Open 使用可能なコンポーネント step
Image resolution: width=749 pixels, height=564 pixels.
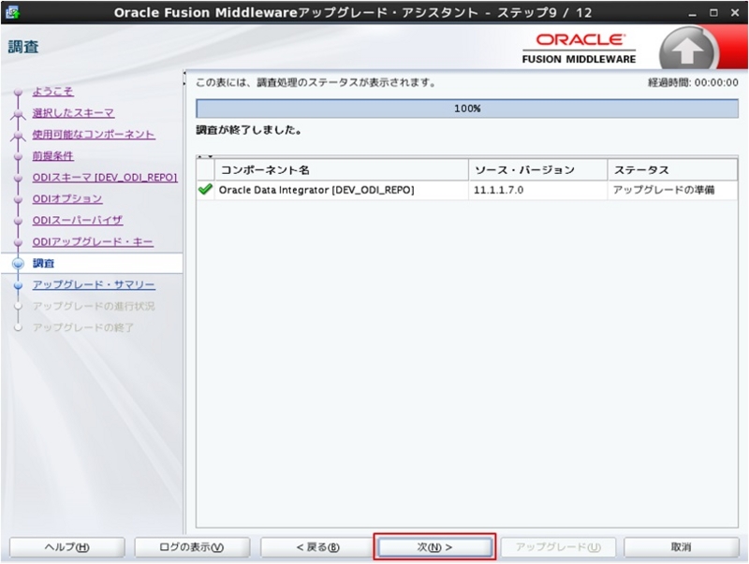[94, 134]
